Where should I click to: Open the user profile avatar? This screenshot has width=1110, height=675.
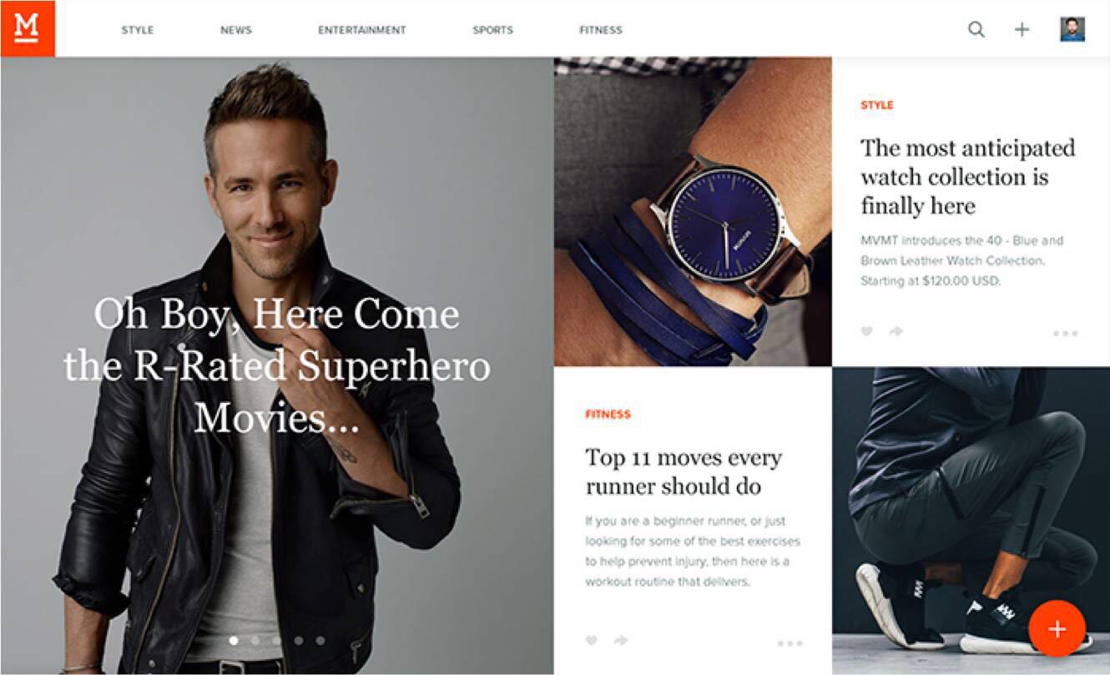click(x=1072, y=29)
